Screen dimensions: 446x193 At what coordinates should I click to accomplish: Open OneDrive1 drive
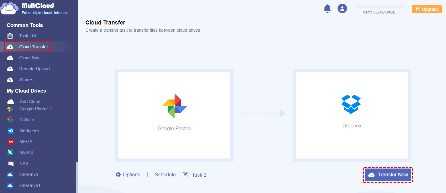pos(30,185)
